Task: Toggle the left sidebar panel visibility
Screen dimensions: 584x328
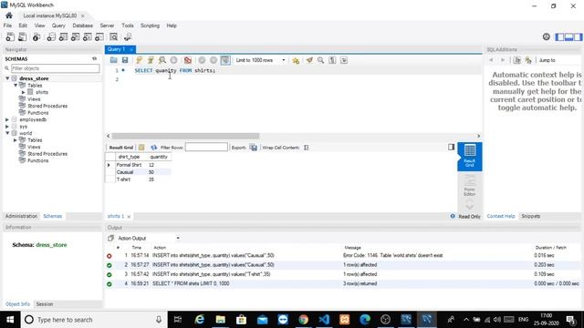Action: pos(559,36)
